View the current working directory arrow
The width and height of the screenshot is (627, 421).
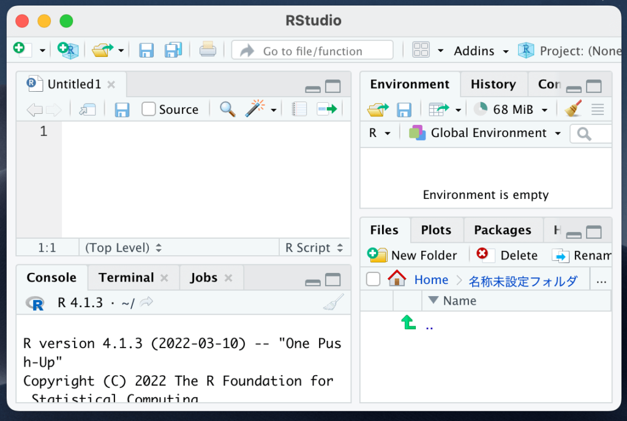pyautogui.click(x=146, y=302)
